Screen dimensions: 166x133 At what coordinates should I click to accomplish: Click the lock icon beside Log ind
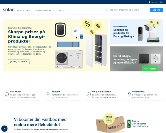(x=149, y=2)
